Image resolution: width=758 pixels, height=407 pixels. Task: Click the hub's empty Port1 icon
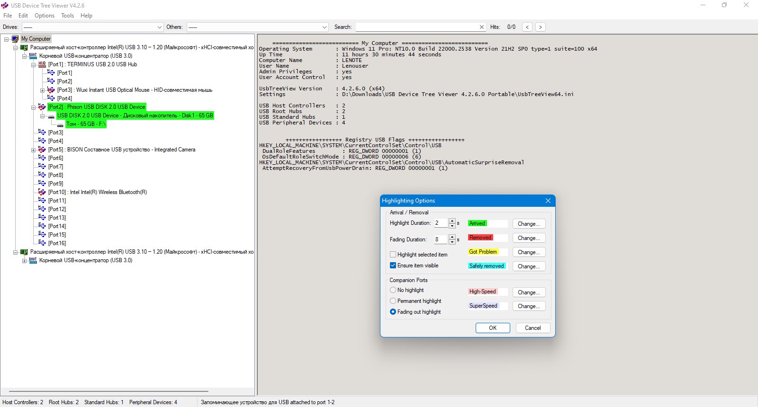tap(51, 73)
